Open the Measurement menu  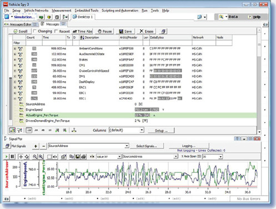pyautogui.click(x=61, y=11)
